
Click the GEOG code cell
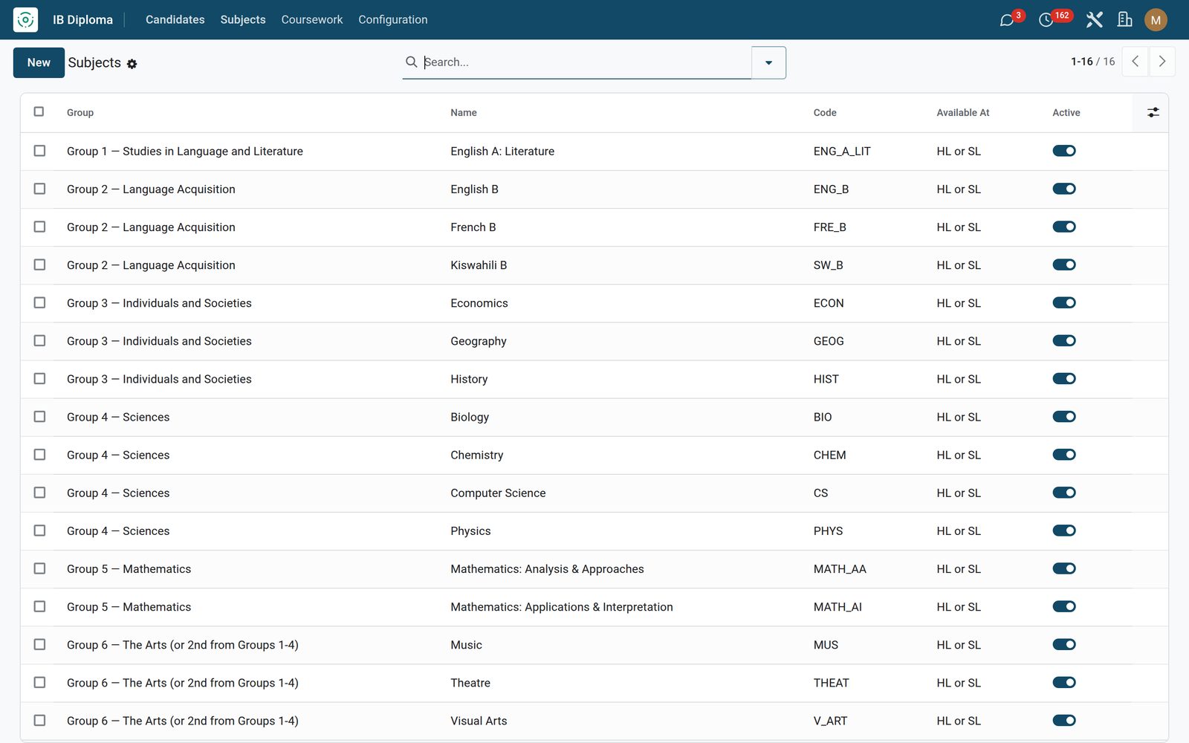point(829,341)
